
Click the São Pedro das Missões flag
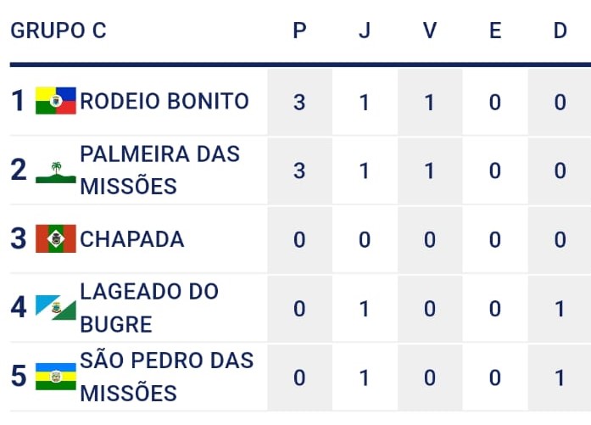tap(56, 377)
